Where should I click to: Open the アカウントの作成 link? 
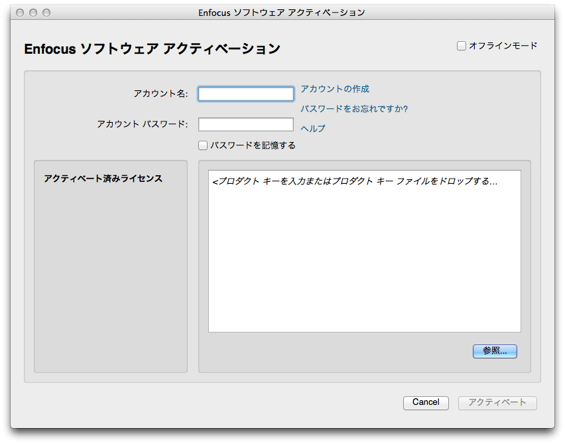pos(335,89)
